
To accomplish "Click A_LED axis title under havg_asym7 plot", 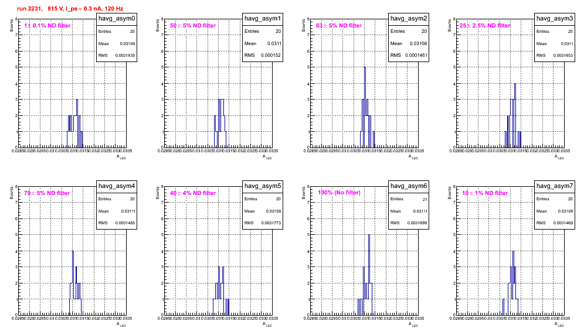I will point(559,324).
